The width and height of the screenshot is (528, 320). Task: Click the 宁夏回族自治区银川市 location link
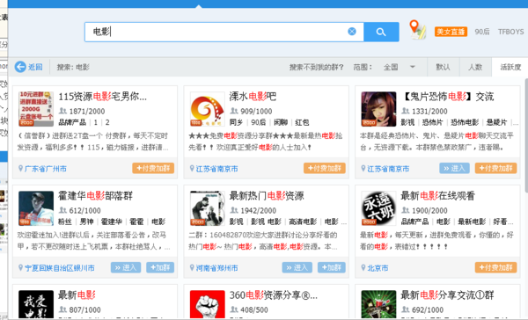point(59,268)
